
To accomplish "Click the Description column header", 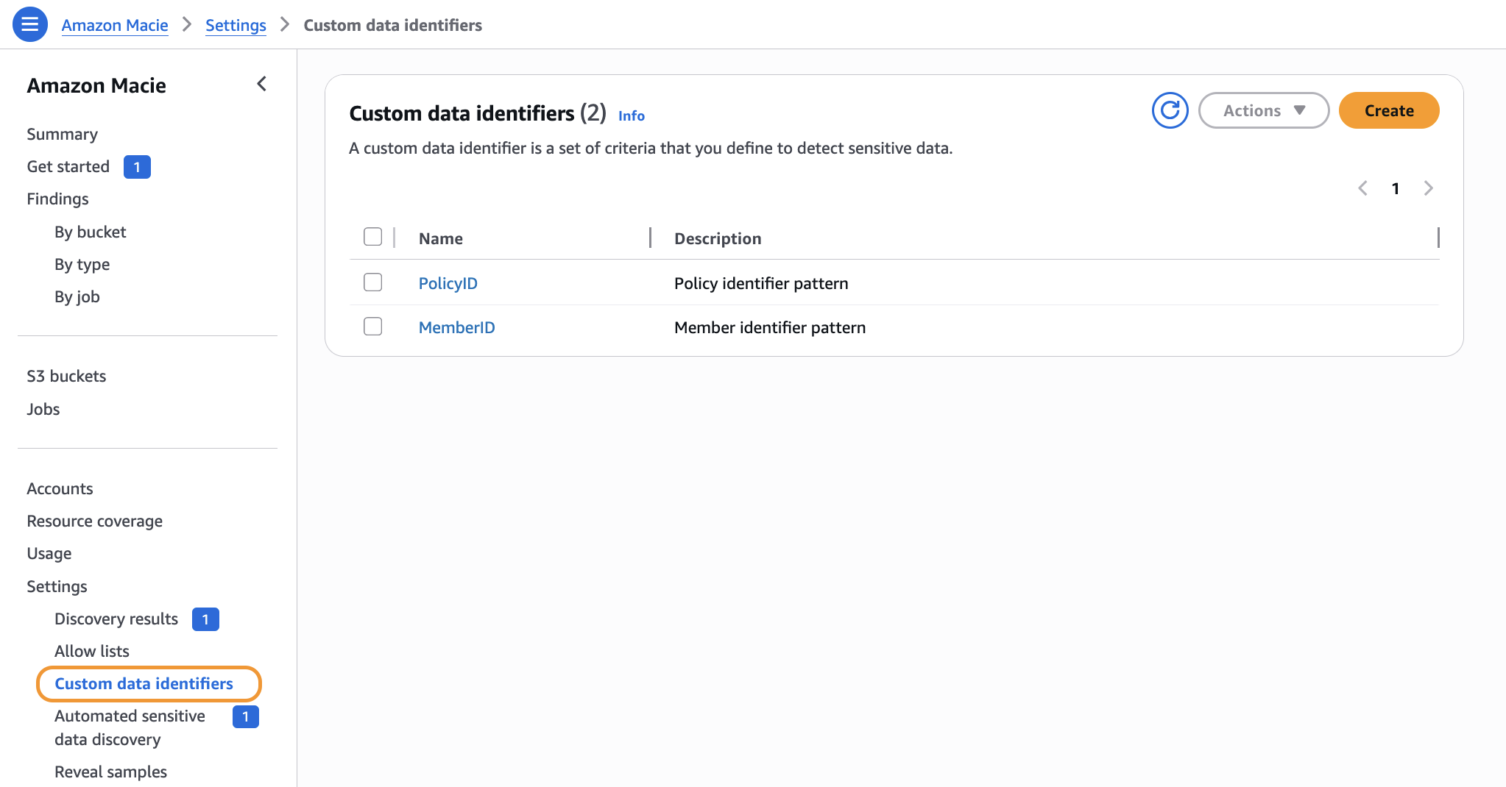I will click(x=718, y=238).
